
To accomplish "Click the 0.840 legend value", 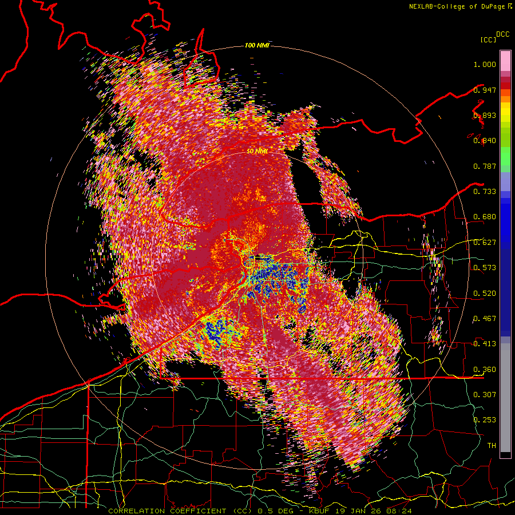I will [485, 141].
